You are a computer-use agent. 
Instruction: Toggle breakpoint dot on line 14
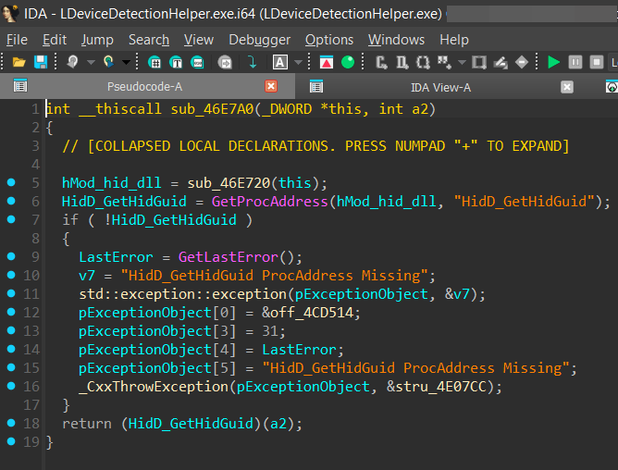11,349
